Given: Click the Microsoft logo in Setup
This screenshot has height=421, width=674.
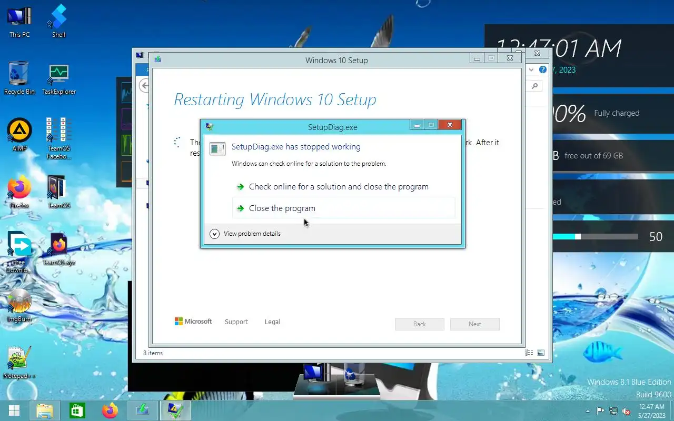Looking at the screenshot, I should point(193,322).
